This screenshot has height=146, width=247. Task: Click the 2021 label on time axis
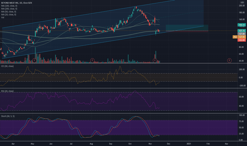point(189,144)
